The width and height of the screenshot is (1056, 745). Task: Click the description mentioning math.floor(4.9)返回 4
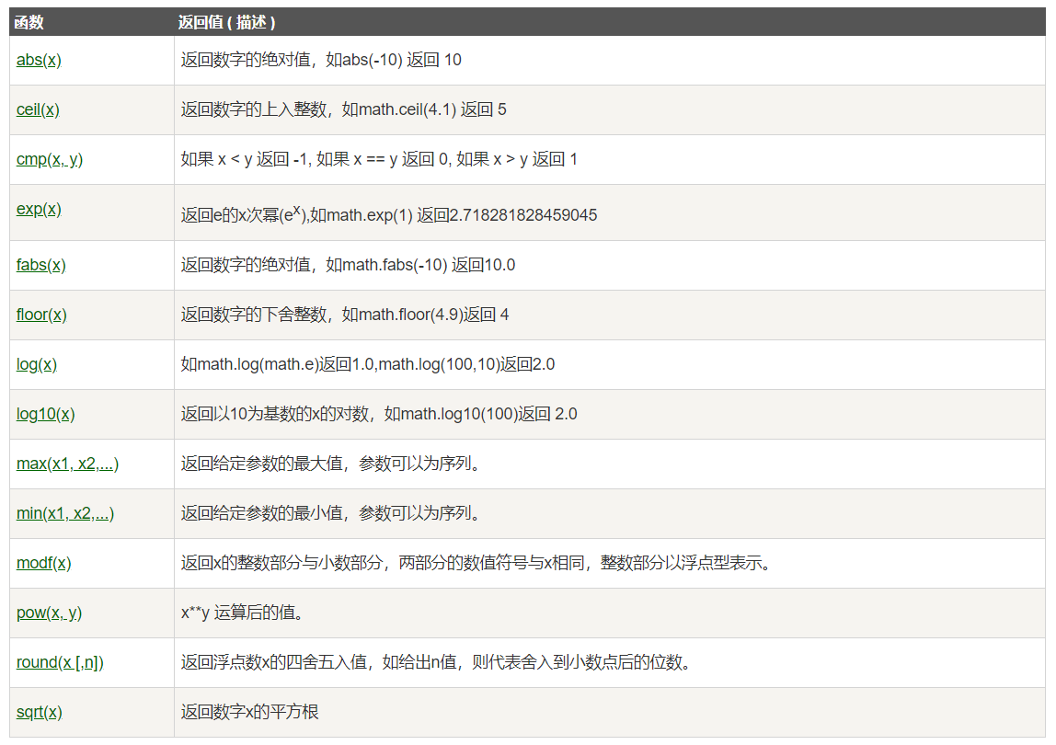coord(345,315)
